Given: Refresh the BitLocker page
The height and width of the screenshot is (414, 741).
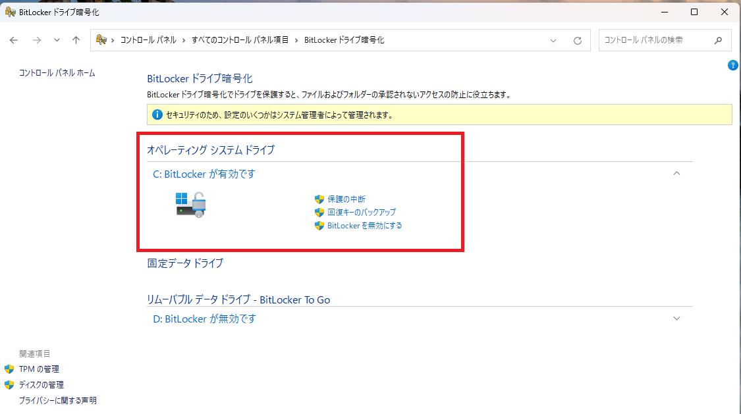Looking at the screenshot, I should tap(577, 41).
